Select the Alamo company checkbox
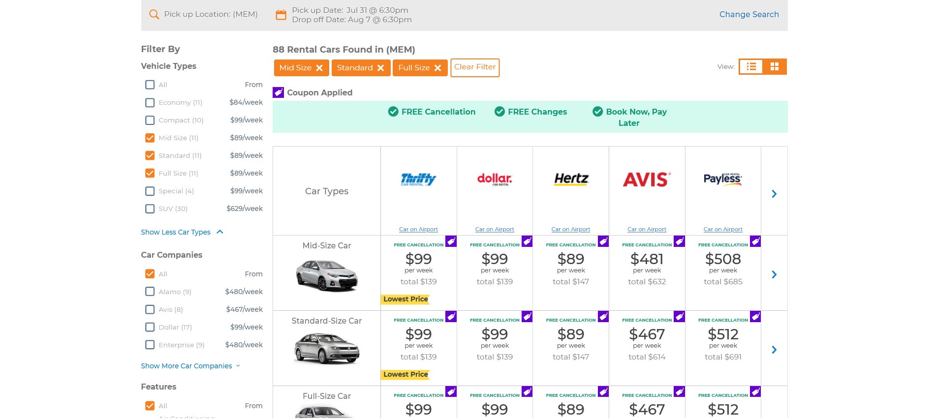This screenshot has height=420, width=934. (150, 292)
